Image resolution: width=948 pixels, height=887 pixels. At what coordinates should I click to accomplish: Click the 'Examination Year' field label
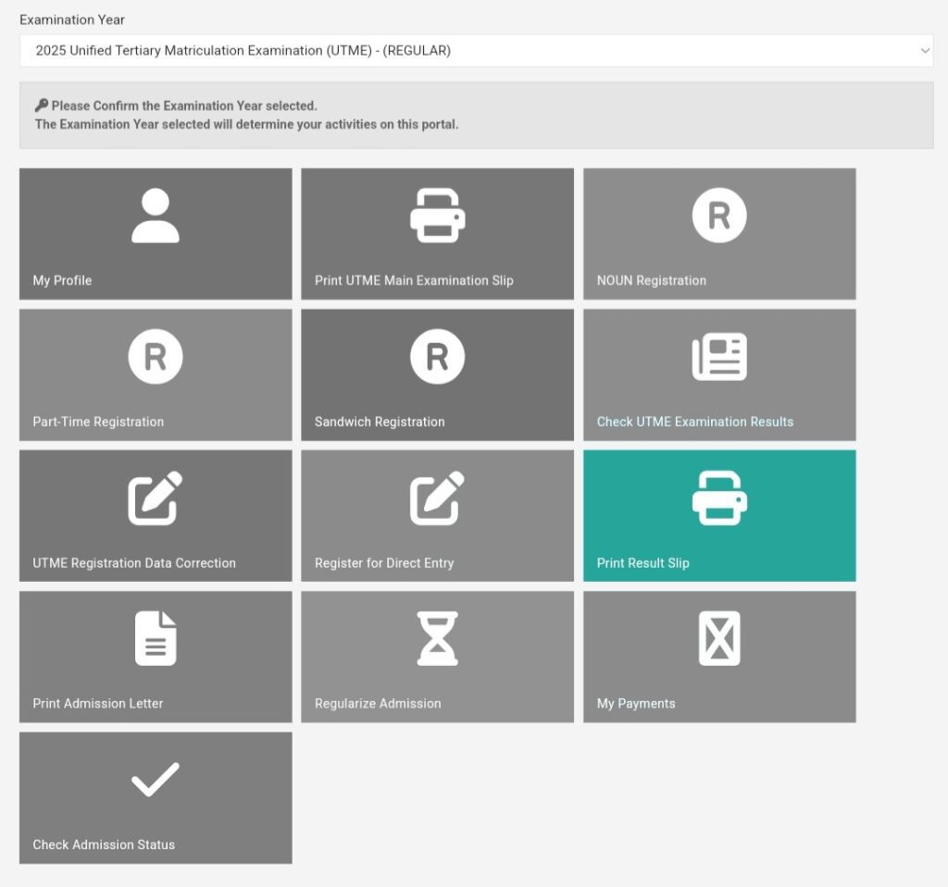[72, 20]
